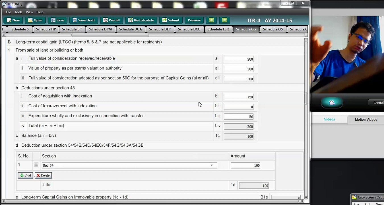Switch to Schedule DPM tab

pyautogui.click(x=100, y=29)
